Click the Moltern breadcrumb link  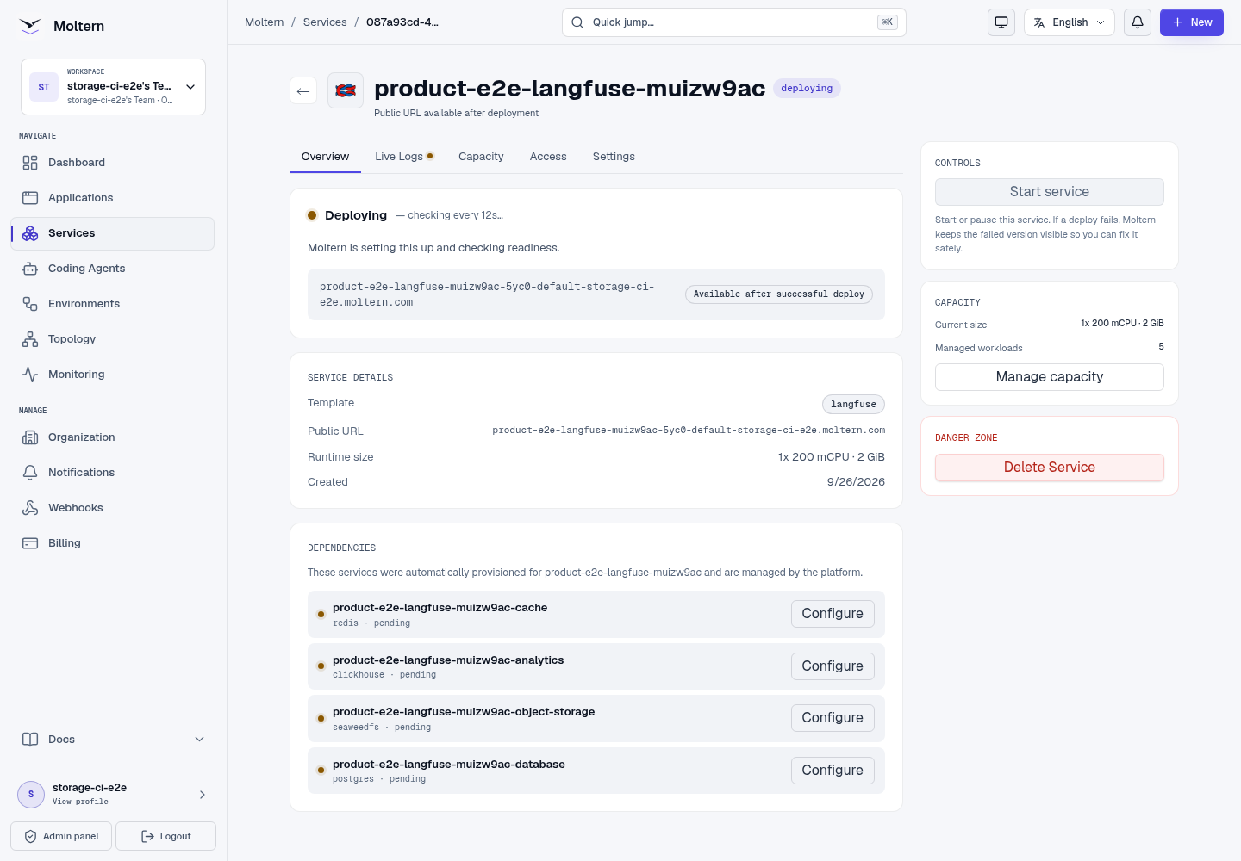pos(265,22)
